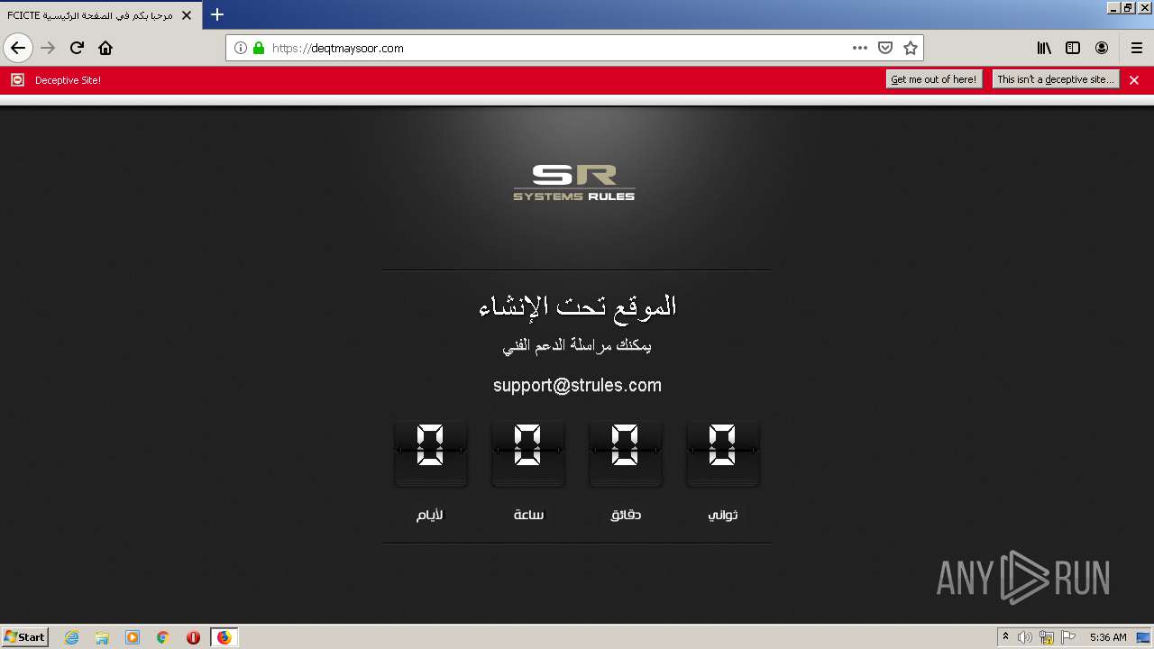Click the ساعة hours label
This screenshot has height=649, width=1154.
point(528,515)
